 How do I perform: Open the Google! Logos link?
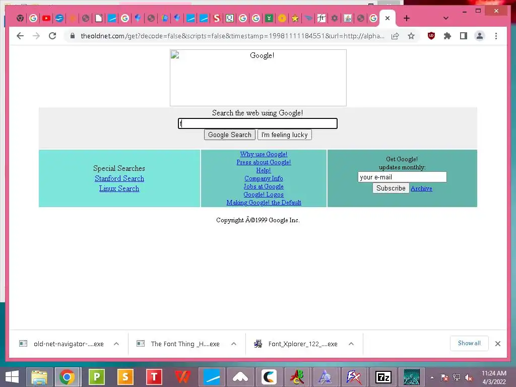[263, 195]
